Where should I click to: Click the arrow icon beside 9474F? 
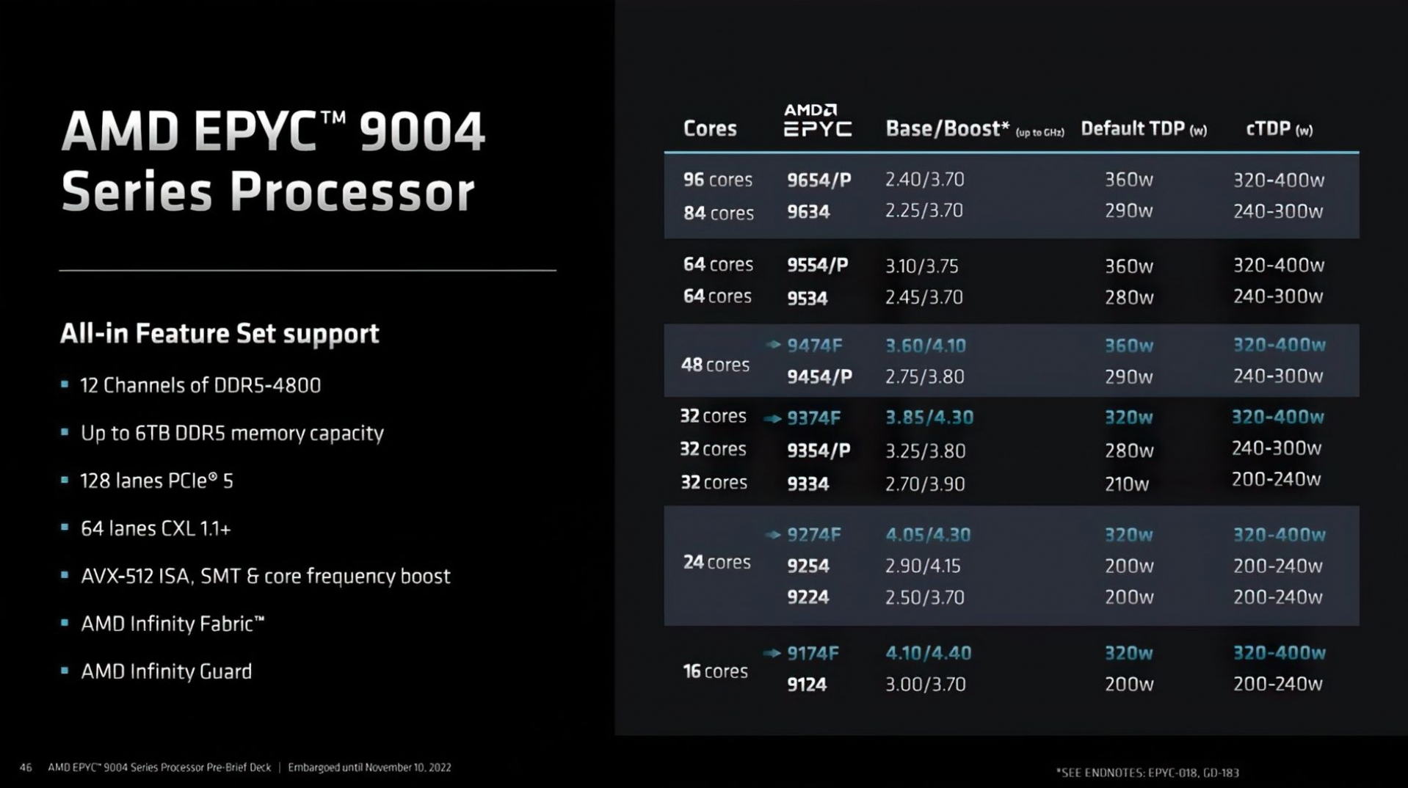773,345
